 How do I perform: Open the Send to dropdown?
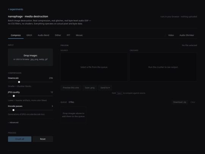click(105, 88)
